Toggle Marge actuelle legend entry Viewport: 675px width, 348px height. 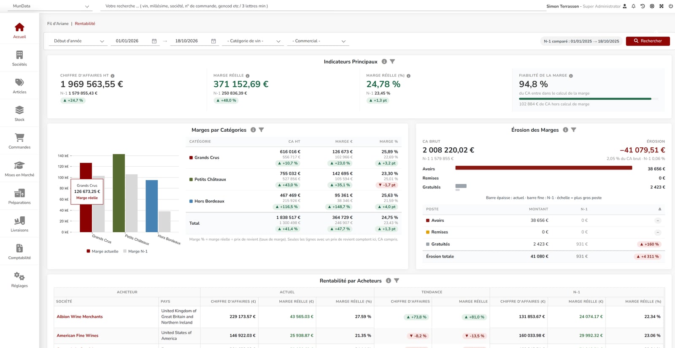(x=103, y=251)
